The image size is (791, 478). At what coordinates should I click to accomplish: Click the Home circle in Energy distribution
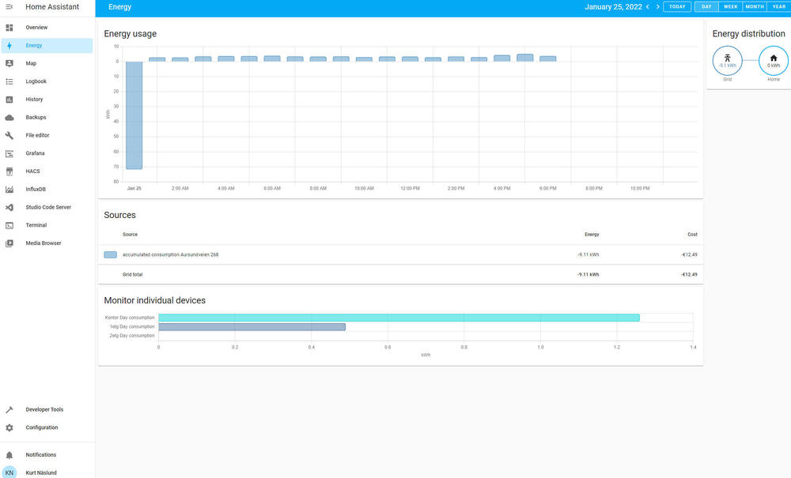click(773, 60)
